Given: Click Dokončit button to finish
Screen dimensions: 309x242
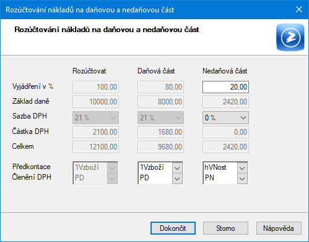Looking at the screenshot, I should (173, 228).
